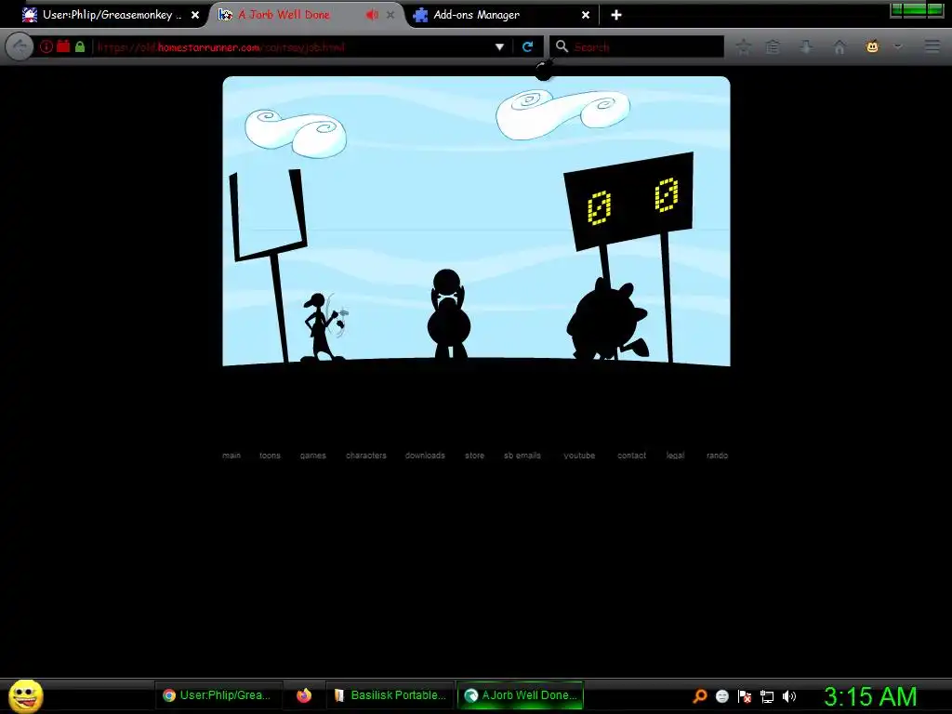Click the orange search tray icon
The width and height of the screenshot is (952, 714).
[x=699, y=696]
